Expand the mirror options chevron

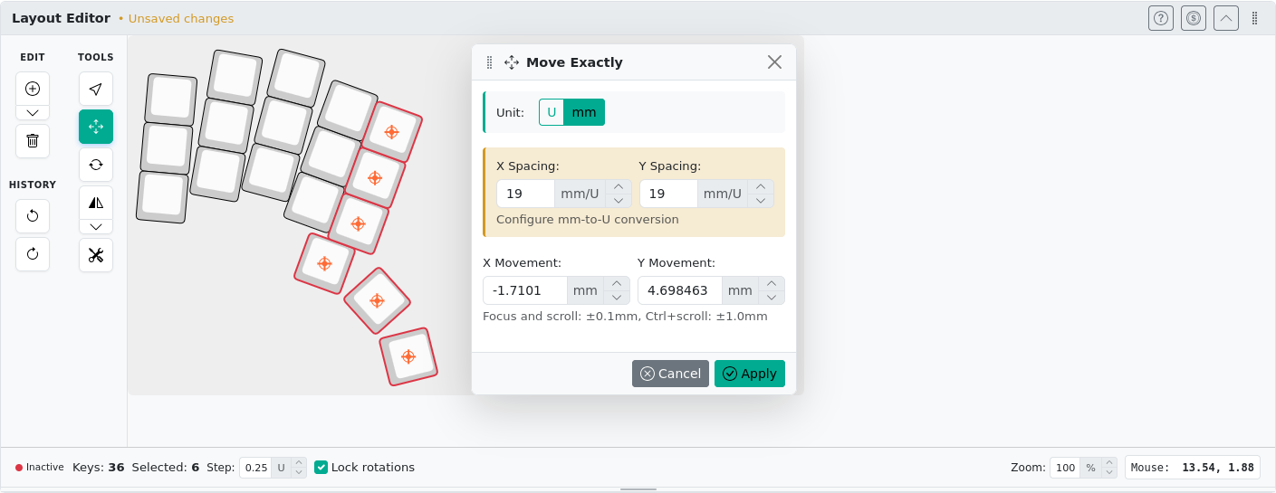point(96,227)
